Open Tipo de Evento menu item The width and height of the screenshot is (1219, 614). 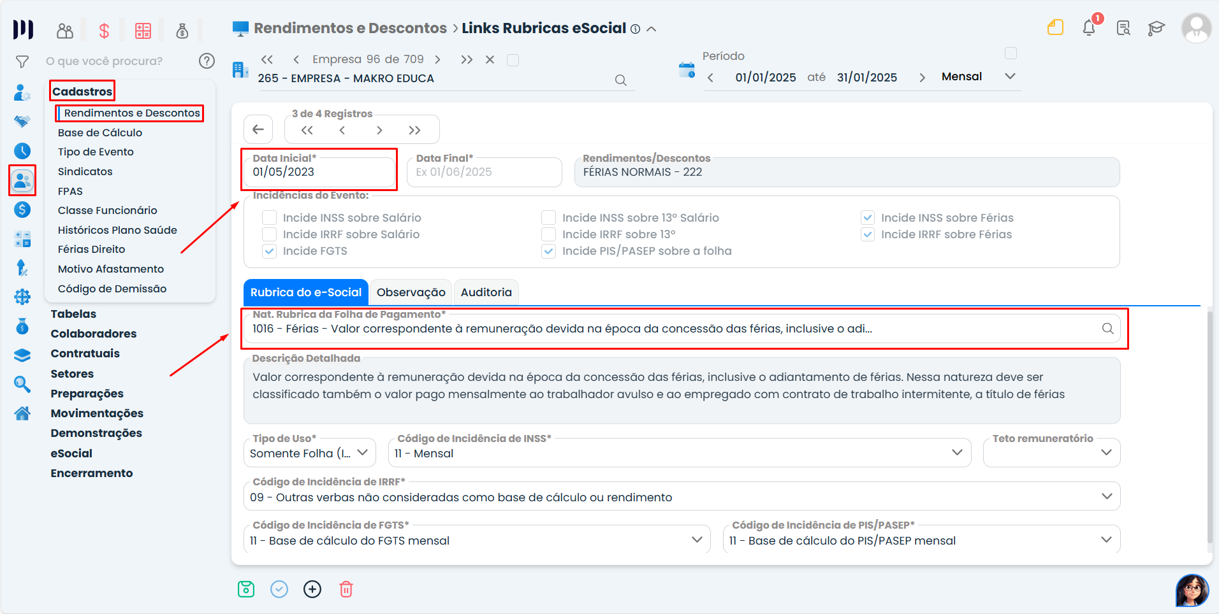point(96,152)
